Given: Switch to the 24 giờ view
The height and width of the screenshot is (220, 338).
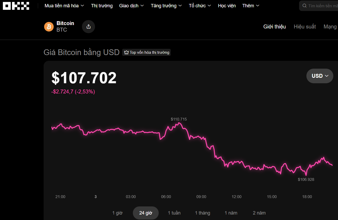Looking at the screenshot, I should tap(146, 213).
